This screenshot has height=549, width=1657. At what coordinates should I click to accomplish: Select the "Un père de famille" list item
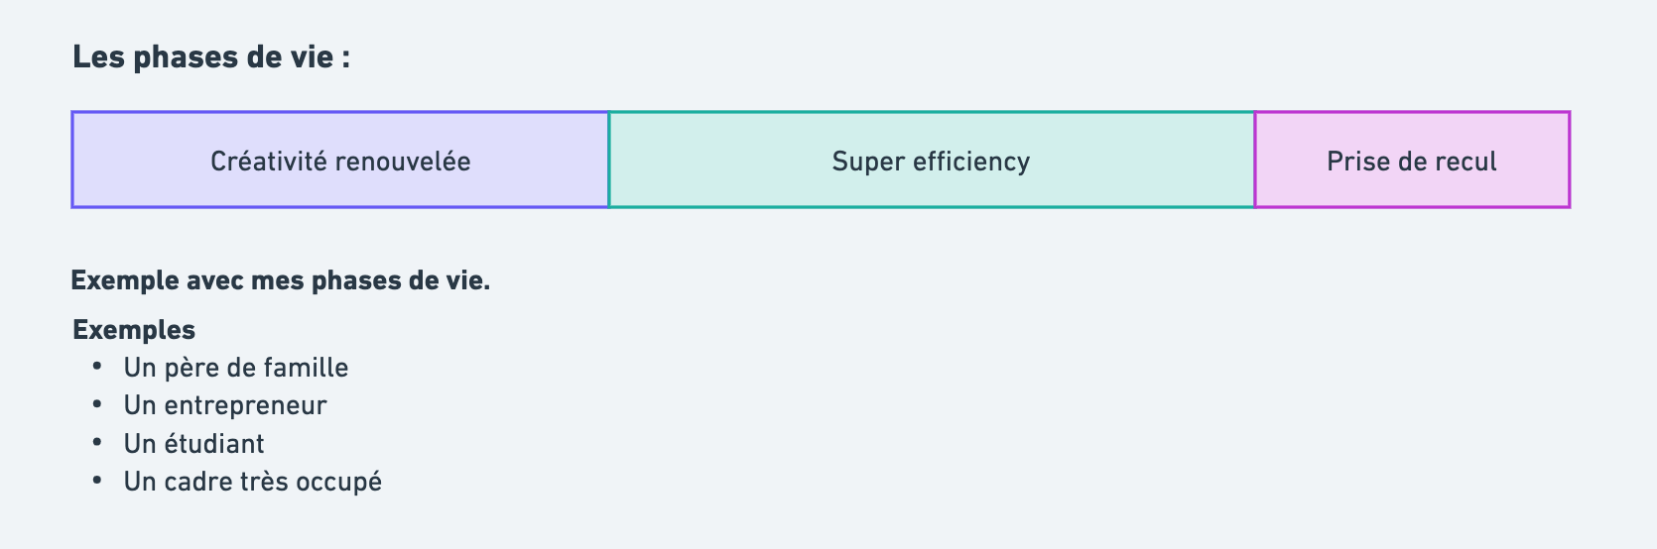[x=235, y=368]
